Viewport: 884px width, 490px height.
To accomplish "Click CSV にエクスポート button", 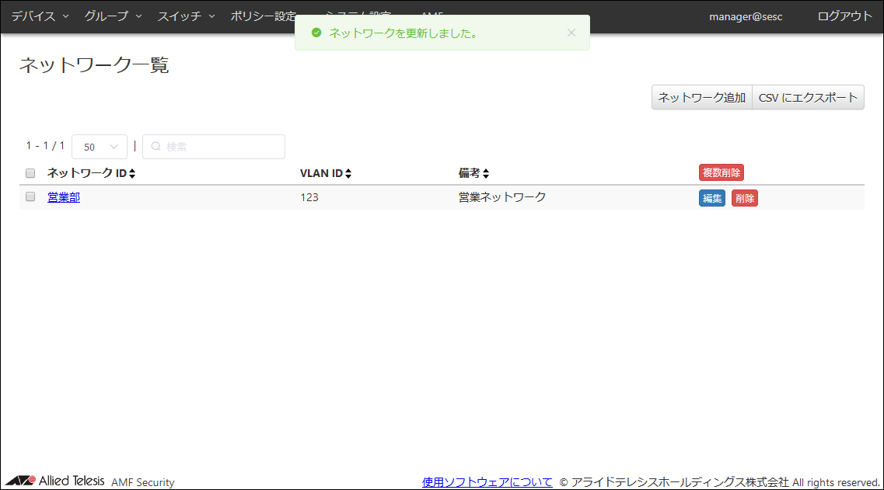I will (808, 97).
